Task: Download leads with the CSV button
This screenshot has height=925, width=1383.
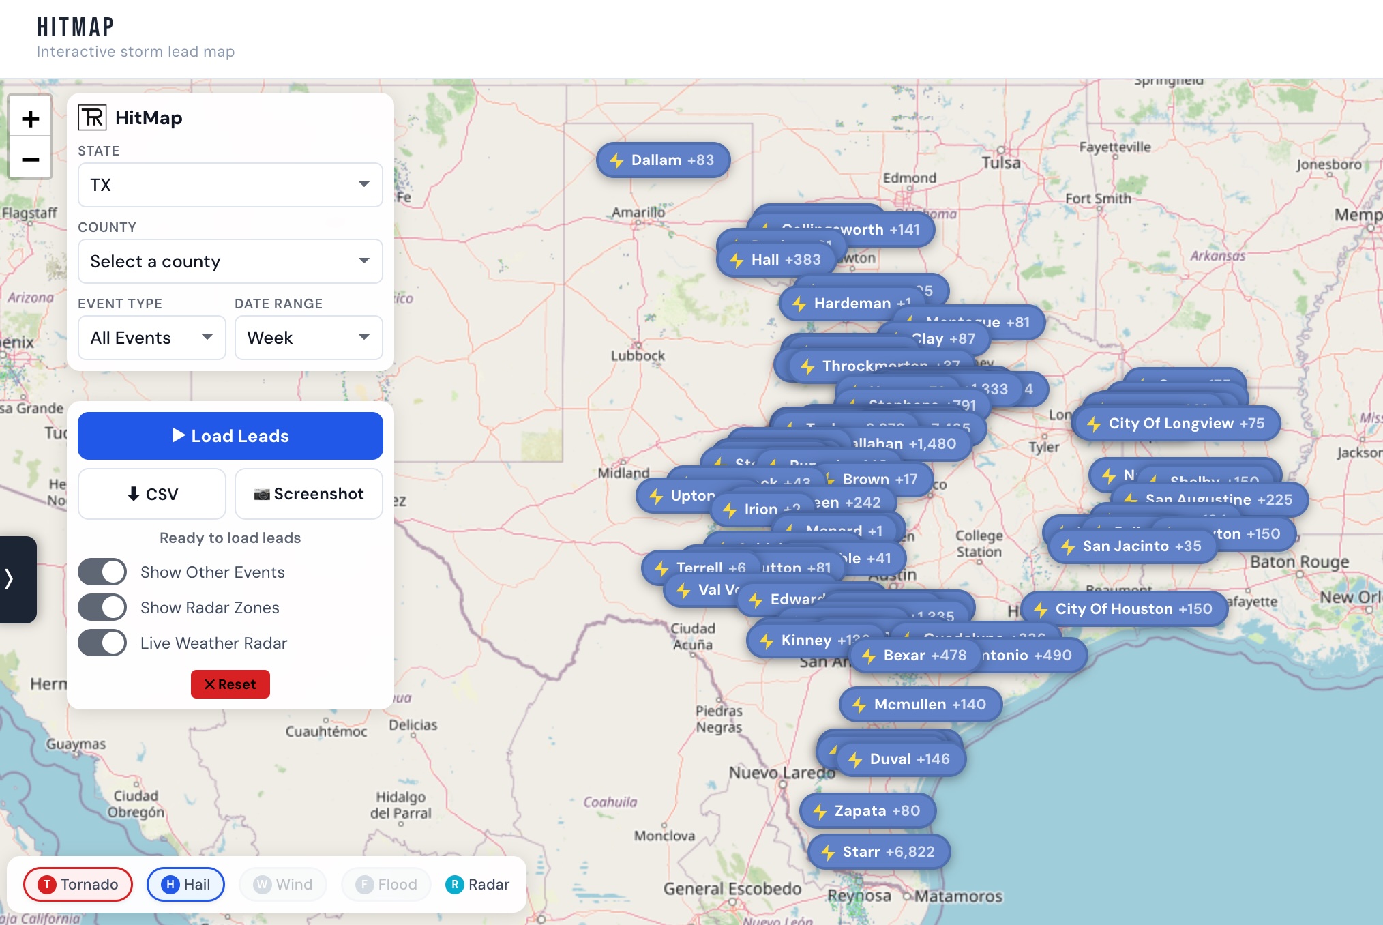Action: (152, 494)
